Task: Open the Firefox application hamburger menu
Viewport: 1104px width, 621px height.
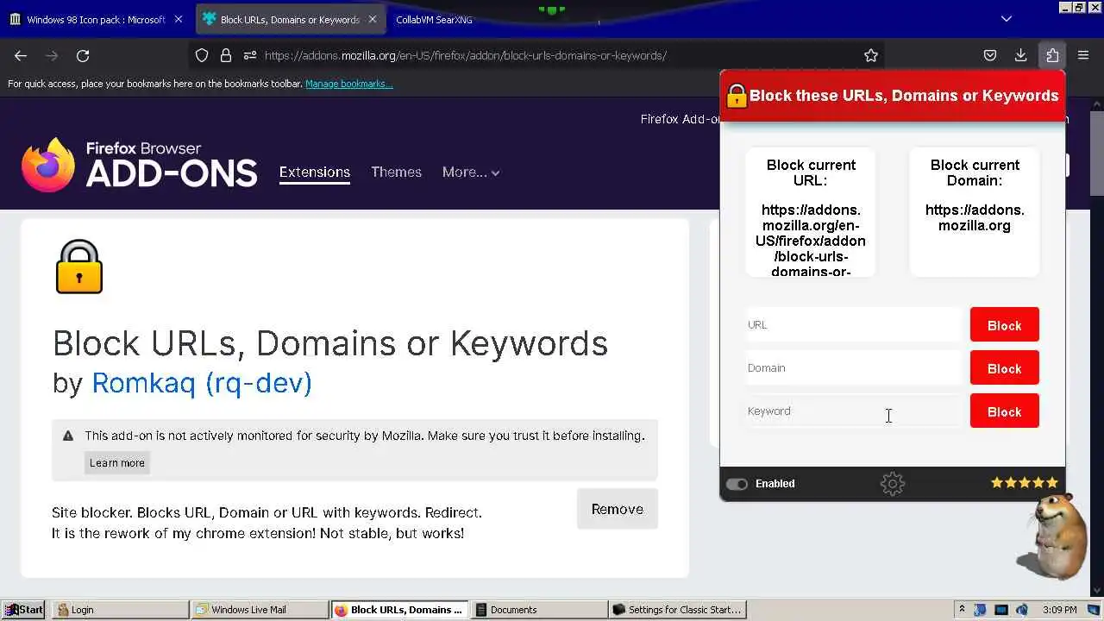Action: [1083, 55]
